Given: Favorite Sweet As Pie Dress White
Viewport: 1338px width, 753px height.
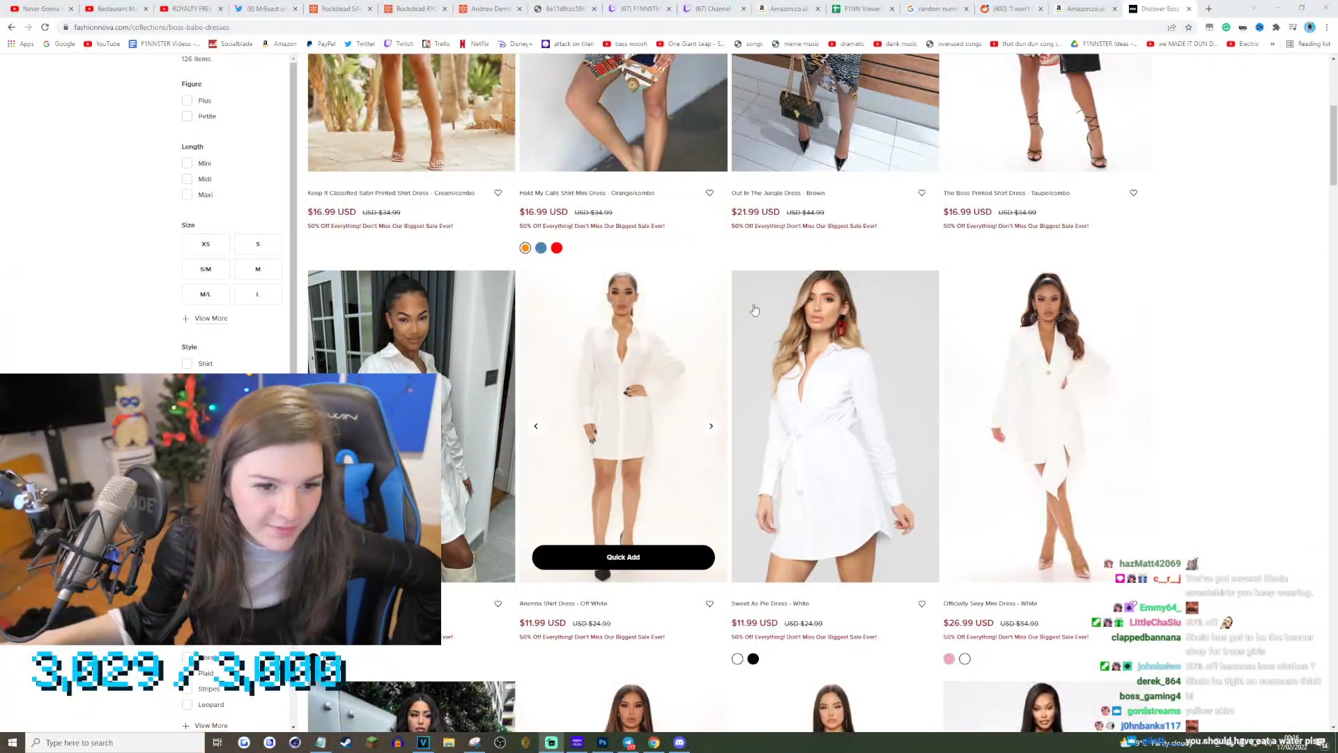Looking at the screenshot, I should (x=921, y=604).
